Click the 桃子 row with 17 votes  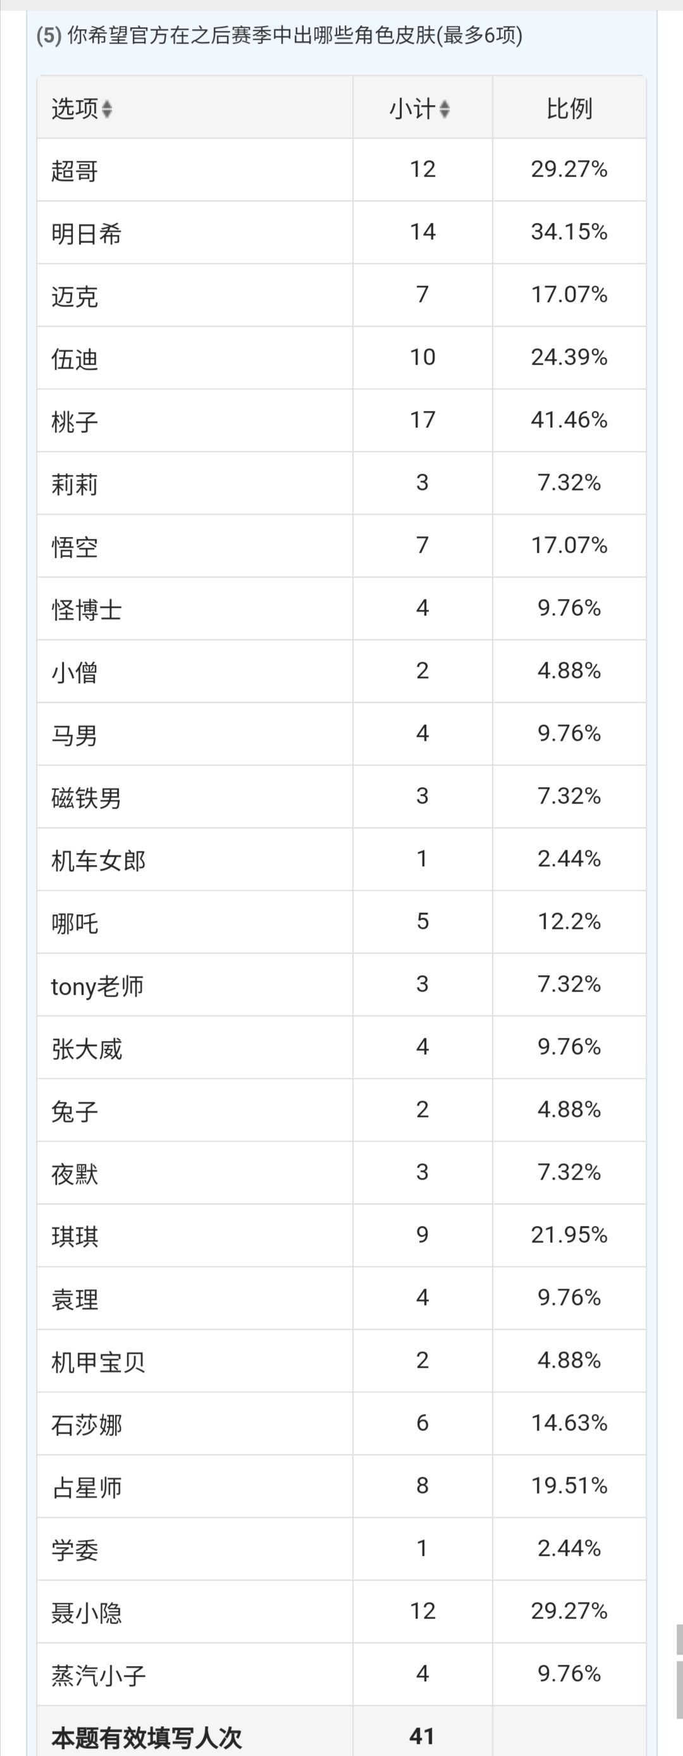point(341,420)
